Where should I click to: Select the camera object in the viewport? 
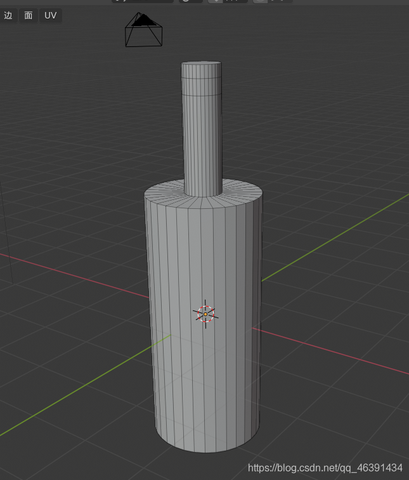pos(144,30)
